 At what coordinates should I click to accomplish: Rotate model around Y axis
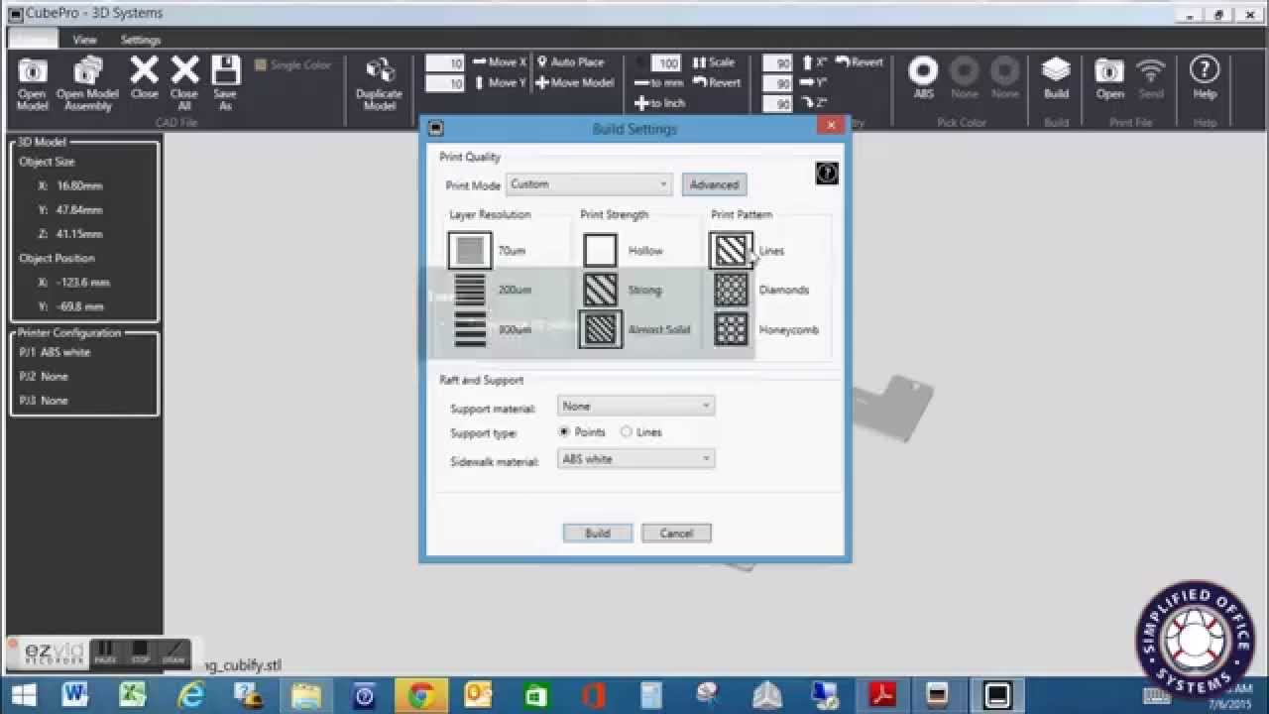814,82
